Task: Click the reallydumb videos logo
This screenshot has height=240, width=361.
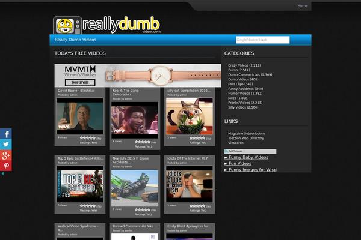Action: [x=107, y=25]
